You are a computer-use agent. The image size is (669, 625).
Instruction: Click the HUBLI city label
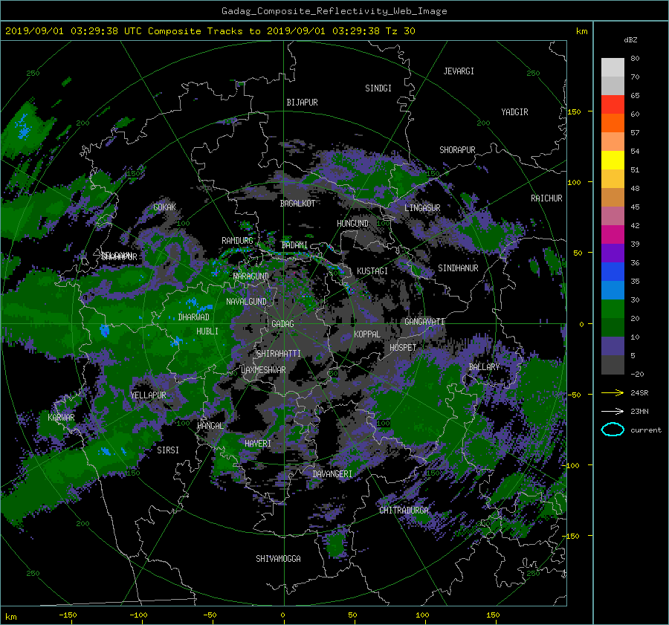(207, 331)
